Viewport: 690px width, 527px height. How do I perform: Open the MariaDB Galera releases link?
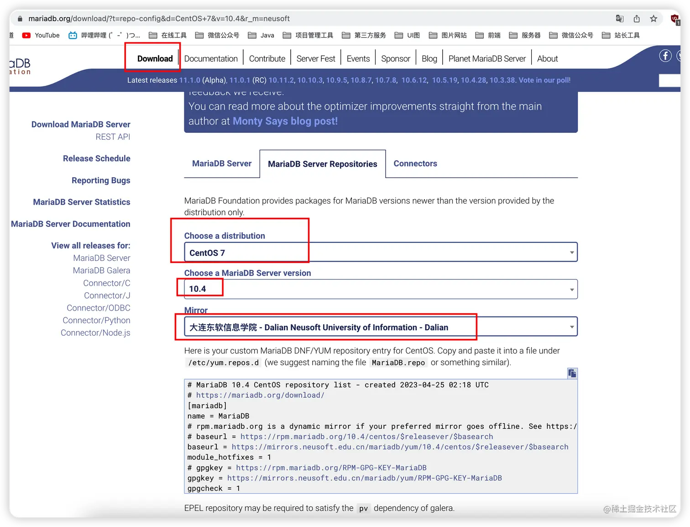(101, 270)
